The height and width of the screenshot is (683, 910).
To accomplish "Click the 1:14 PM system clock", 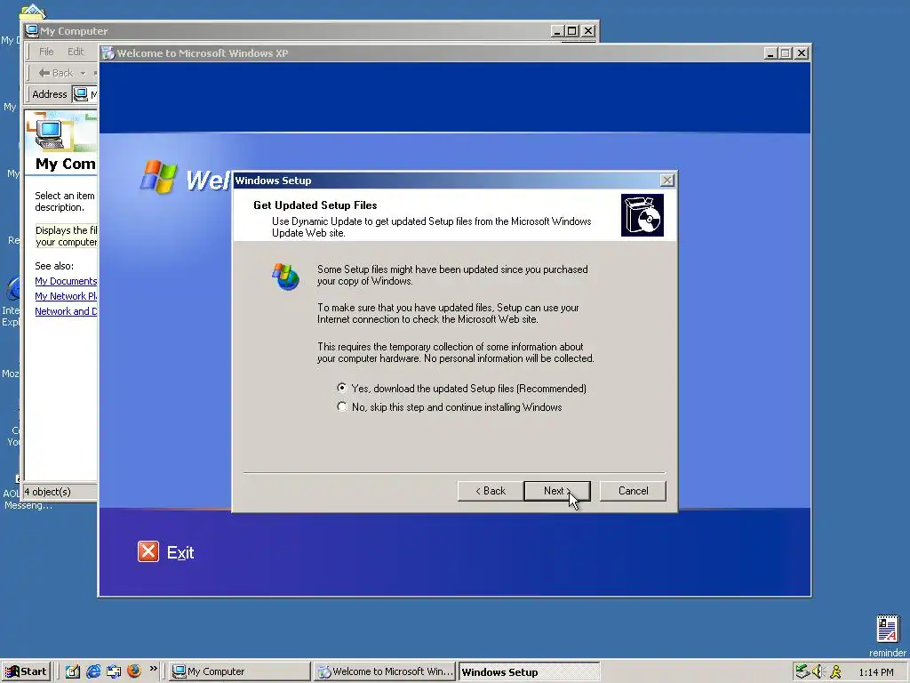I will pos(876,672).
